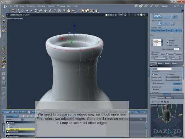Click the selection Name input field
Screen dimensions: 185x139
[165, 69]
